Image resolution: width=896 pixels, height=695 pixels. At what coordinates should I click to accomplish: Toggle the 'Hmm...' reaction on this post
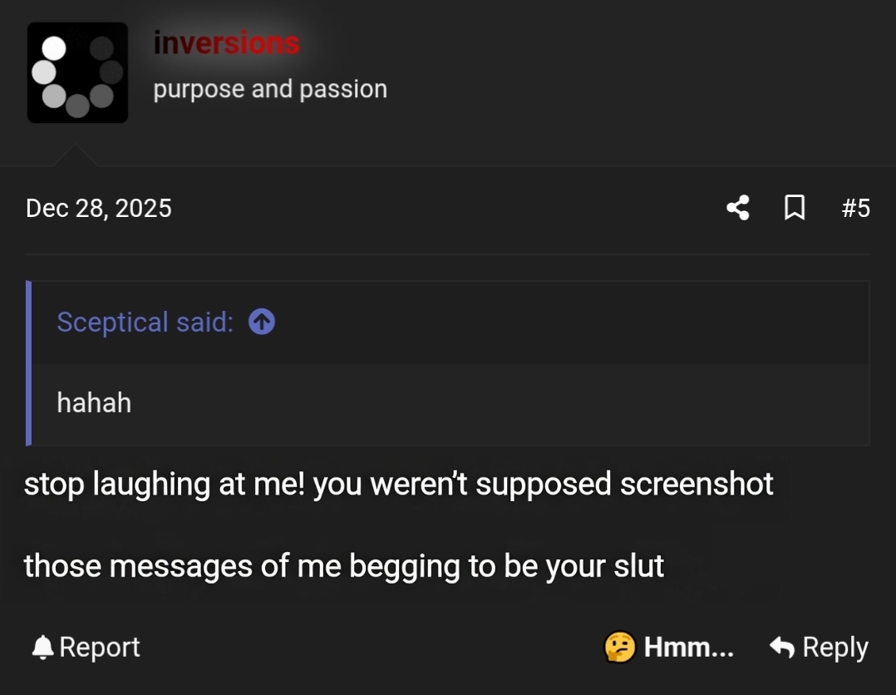point(687,647)
